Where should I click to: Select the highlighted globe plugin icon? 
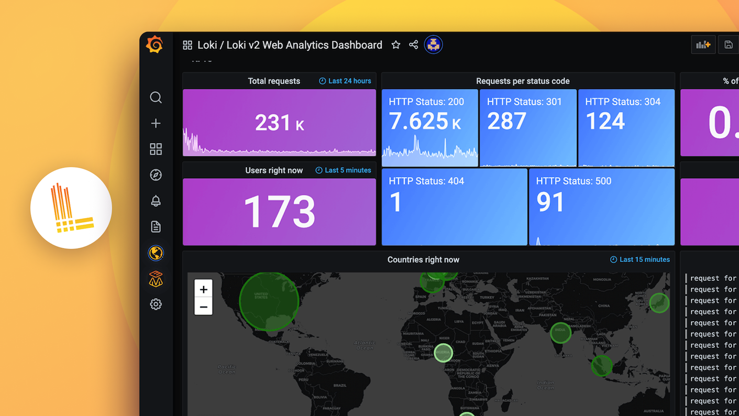pyautogui.click(x=156, y=253)
